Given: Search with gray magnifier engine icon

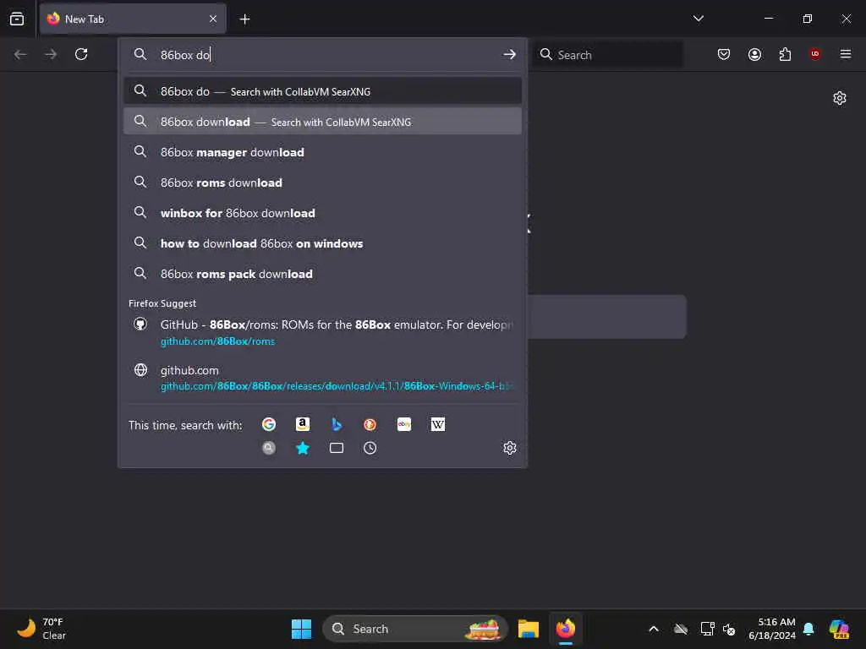Looking at the screenshot, I should (269, 448).
